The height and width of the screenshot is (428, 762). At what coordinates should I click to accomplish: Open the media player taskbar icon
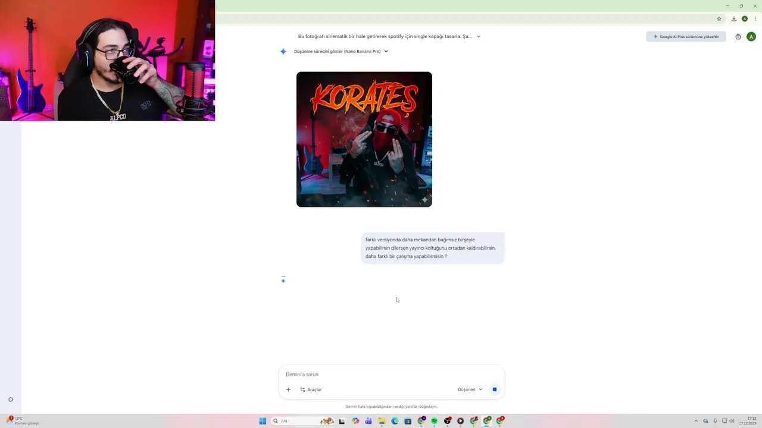(460, 421)
